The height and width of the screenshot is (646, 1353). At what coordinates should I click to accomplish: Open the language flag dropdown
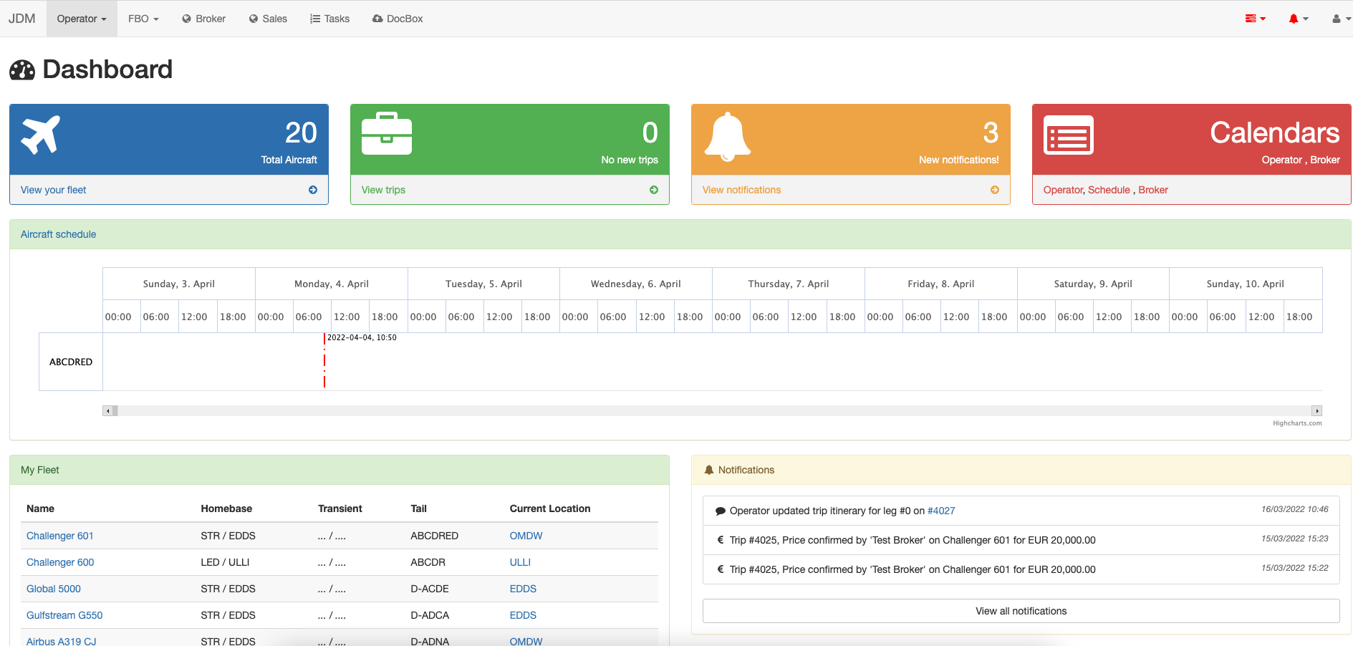[1255, 19]
